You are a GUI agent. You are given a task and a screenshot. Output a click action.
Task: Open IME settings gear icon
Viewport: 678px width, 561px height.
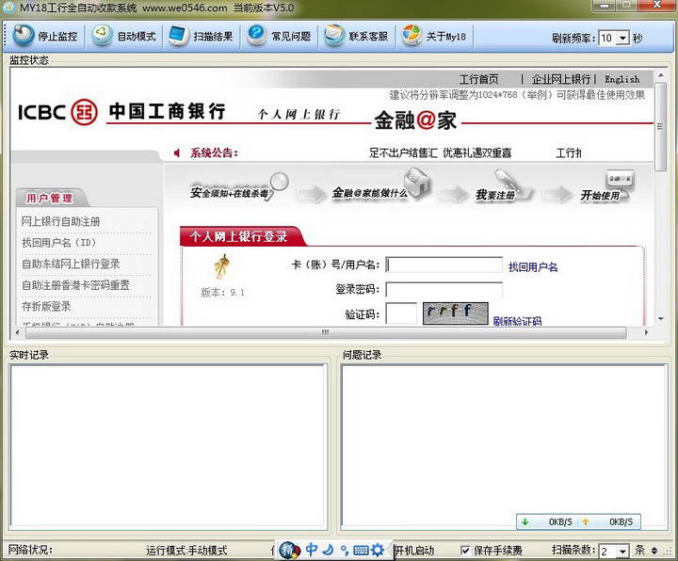[x=378, y=551]
